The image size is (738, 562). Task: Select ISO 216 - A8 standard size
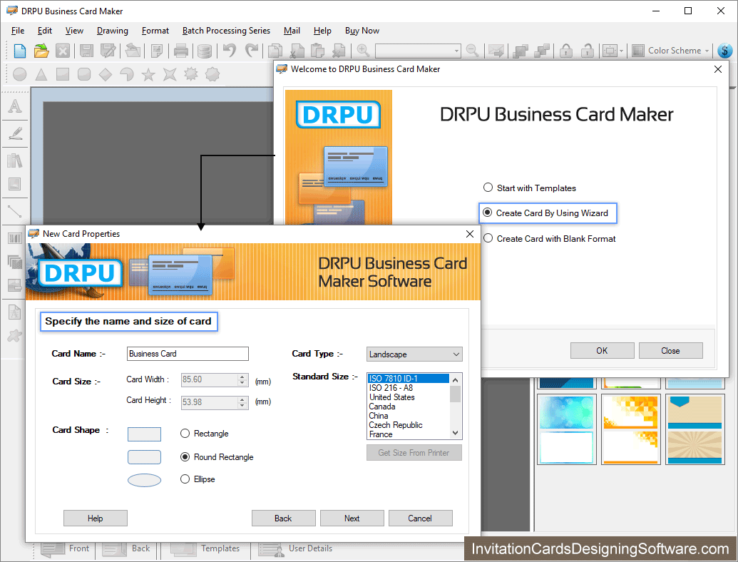(408, 388)
